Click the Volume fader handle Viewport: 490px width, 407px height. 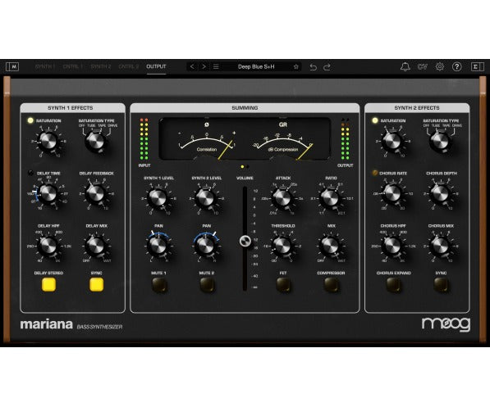click(x=245, y=241)
